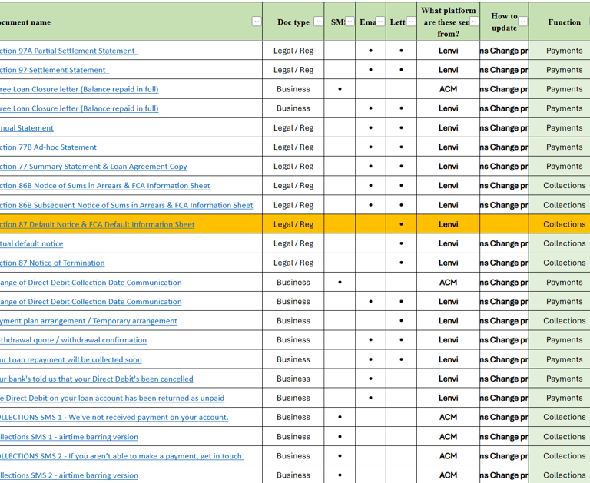The height and width of the screenshot is (483, 590).
Task: Open Loan Closure letter link in Lenvi row
Action: [x=79, y=108]
